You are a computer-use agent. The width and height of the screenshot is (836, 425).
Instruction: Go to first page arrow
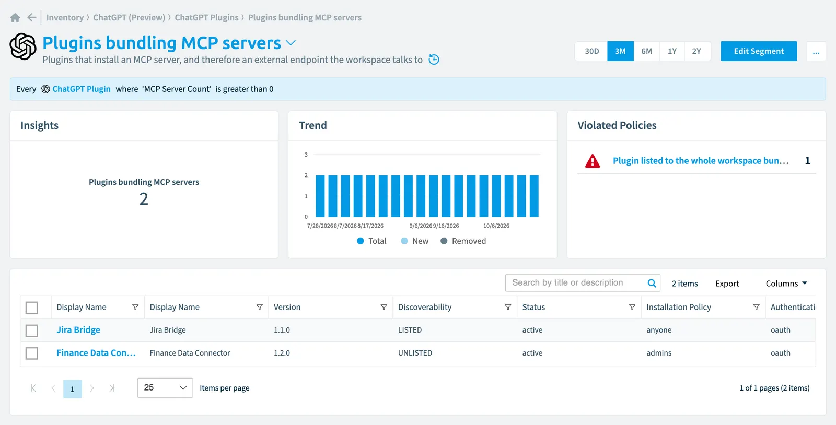[33, 388]
